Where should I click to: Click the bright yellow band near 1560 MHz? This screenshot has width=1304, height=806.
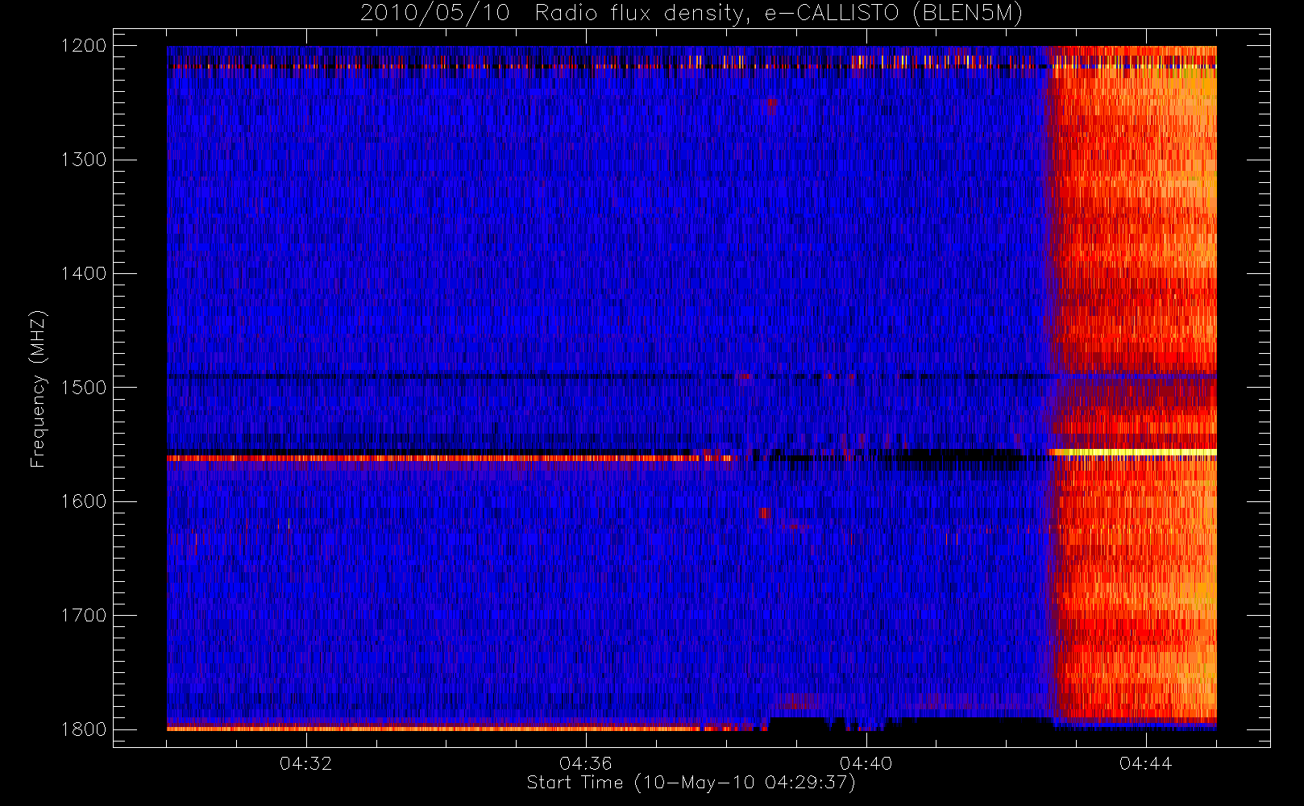1132,452
